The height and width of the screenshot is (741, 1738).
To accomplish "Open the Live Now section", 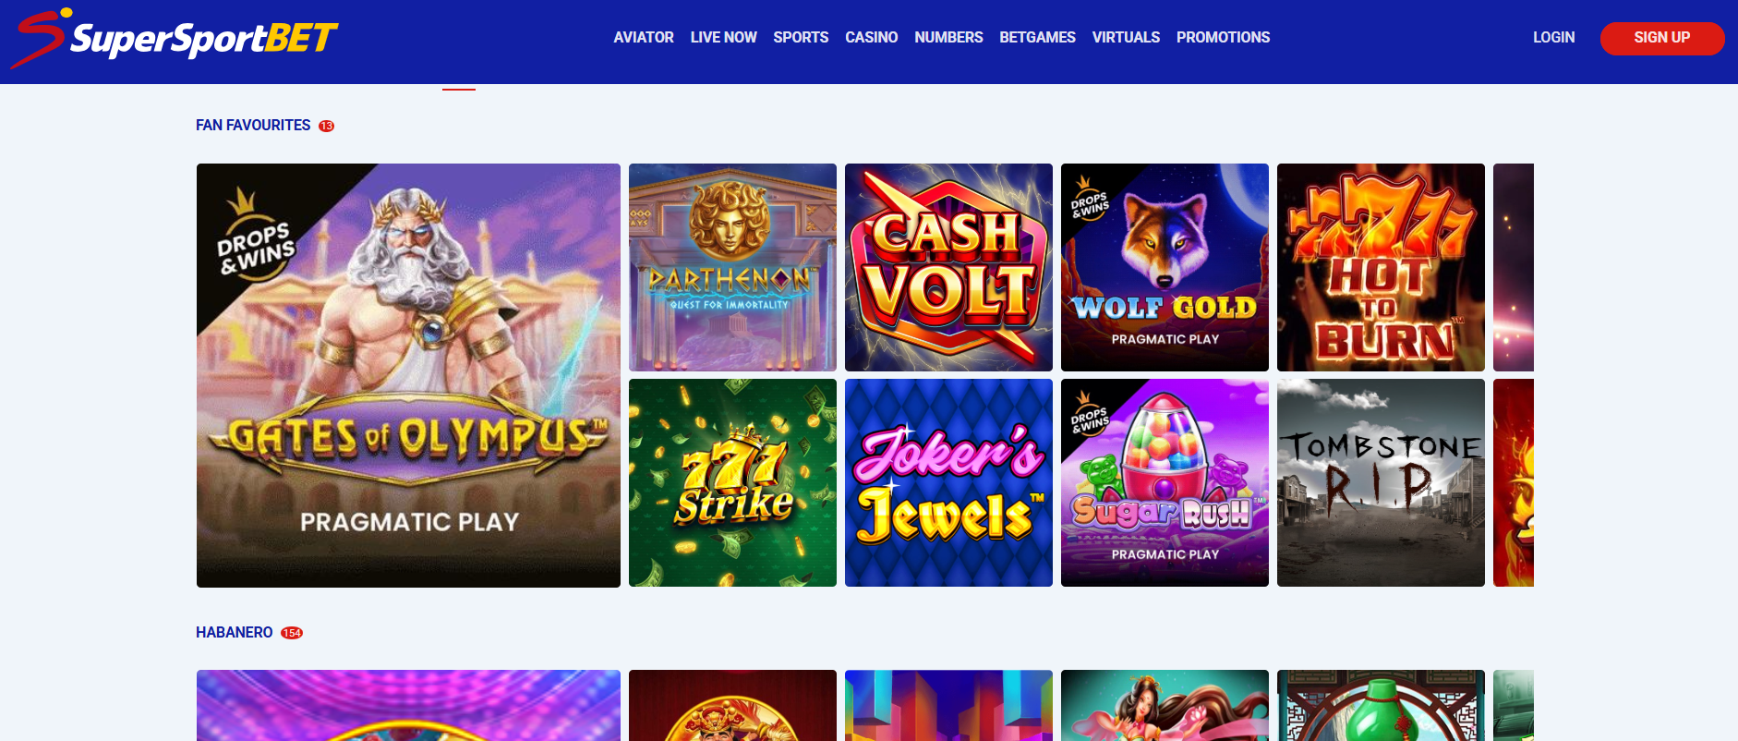I will pos(723,38).
